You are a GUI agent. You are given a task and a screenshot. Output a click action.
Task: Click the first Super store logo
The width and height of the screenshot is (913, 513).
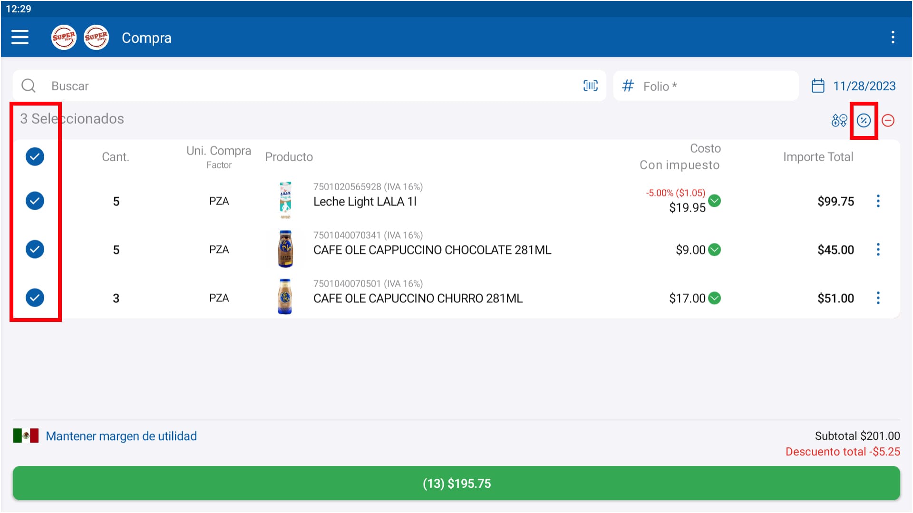(64, 37)
